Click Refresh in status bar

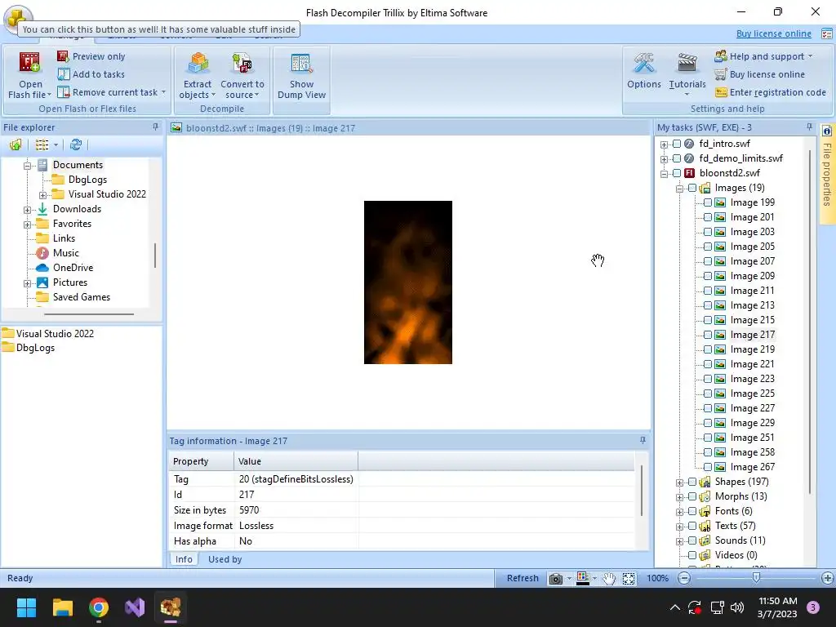pos(522,578)
